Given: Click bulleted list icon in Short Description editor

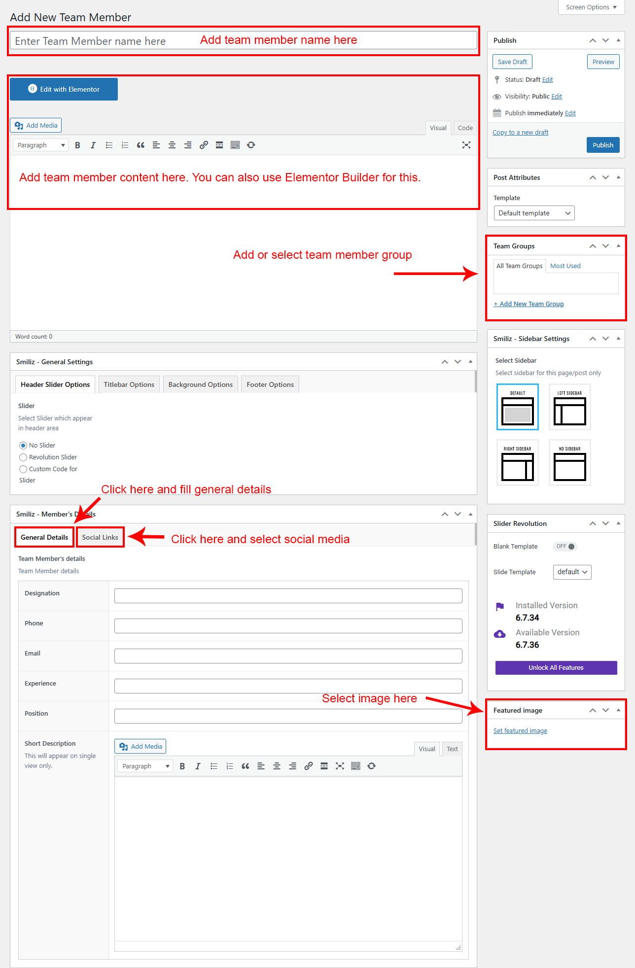Looking at the screenshot, I should (214, 766).
